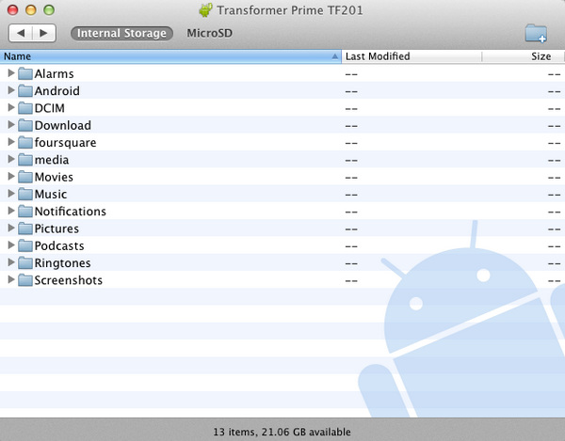Expand the Music folder triangle
The image size is (565, 441).
(x=11, y=194)
